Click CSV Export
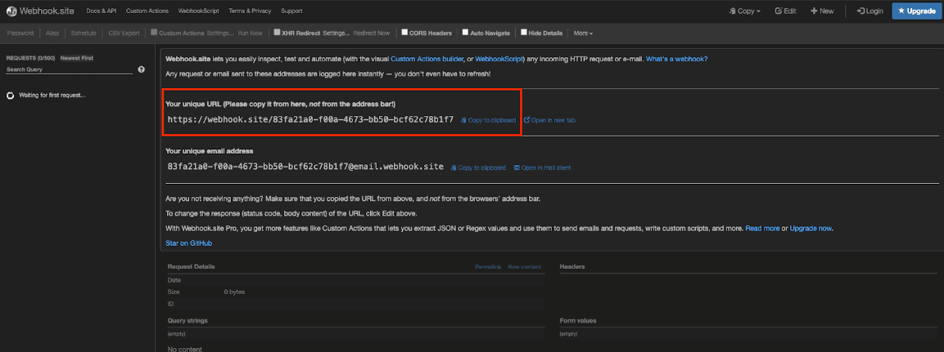This screenshot has width=944, height=352. [x=124, y=33]
